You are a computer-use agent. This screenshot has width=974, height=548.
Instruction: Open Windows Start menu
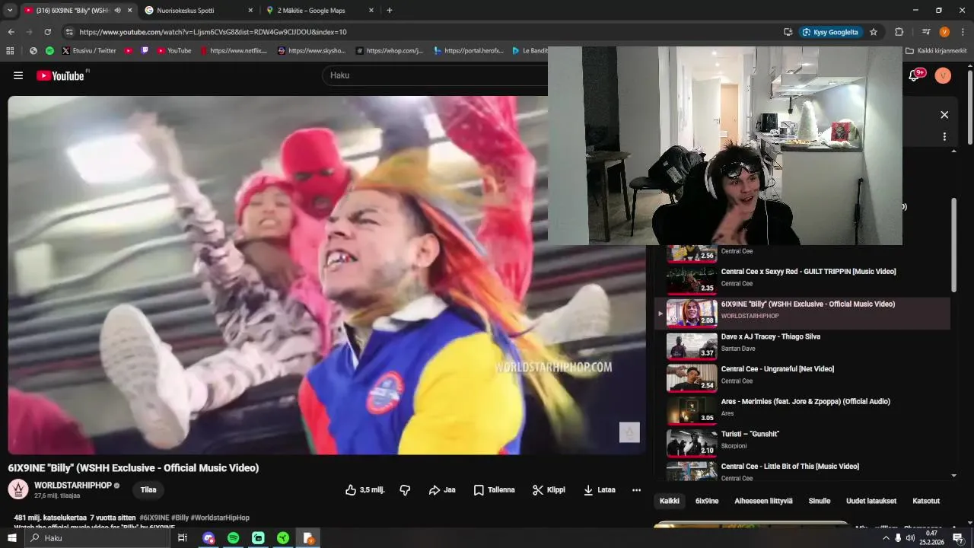coord(11,538)
